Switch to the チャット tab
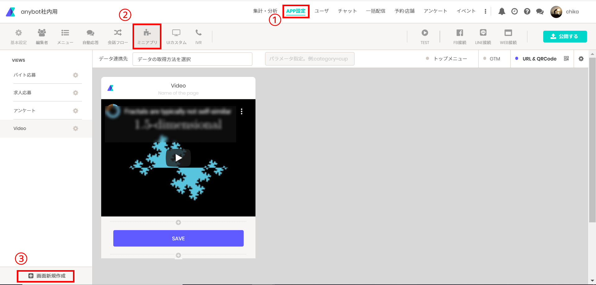The height and width of the screenshot is (285, 596). point(347,11)
